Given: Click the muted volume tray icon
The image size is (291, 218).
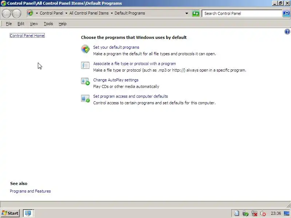Looking at the screenshot, I should [x=263, y=213].
